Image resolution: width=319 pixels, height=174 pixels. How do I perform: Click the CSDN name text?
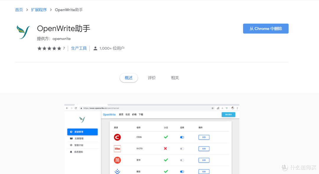tap(139, 137)
